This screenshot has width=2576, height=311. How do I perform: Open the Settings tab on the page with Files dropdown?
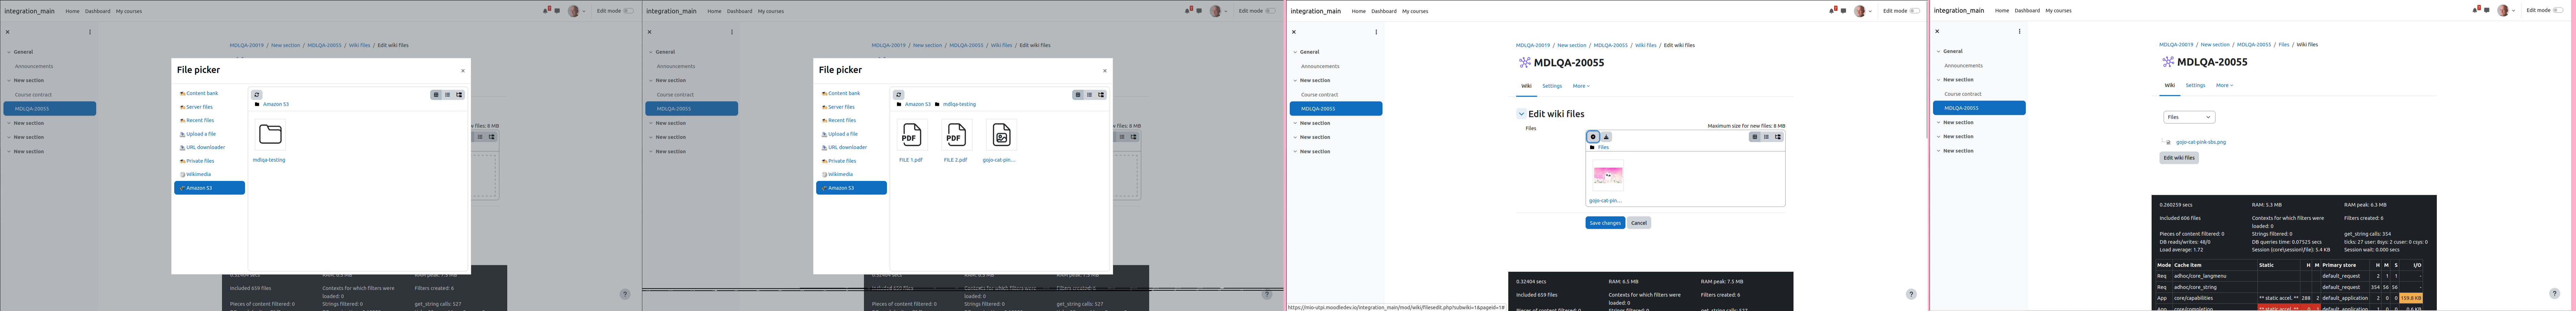[x=2195, y=85]
